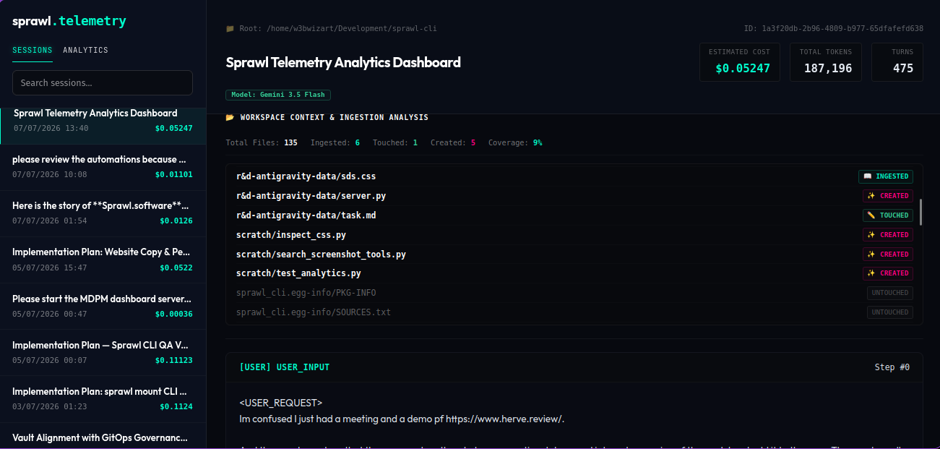Screen dimensions: 940x449
Task: Select file r&d-antigravity-data/sds.css
Action: click(306, 176)
